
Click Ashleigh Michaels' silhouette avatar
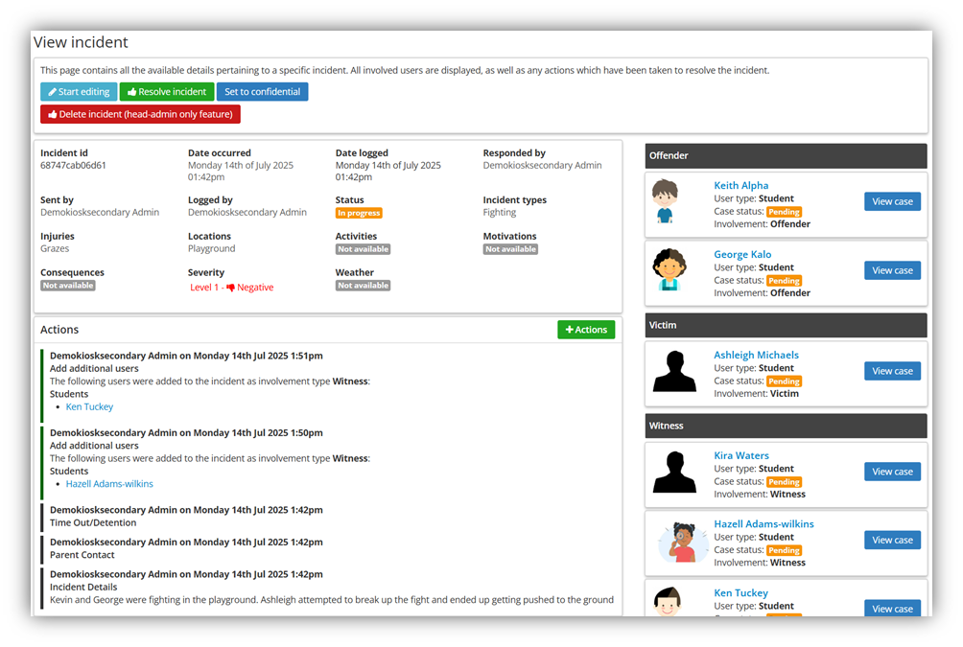pyautogui.click(x=674, y=371)
